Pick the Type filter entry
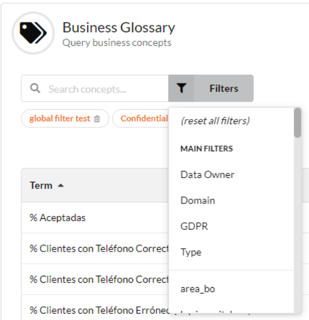Image resolution: width=309 pixels, height=320 pixels. 191,252
